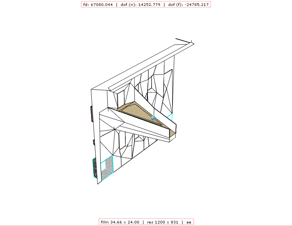The height and width of the screenshot is (226, 292).
Task: Click the cyan-outlined hatched panel at bottom-left
Action: pyautogui.click(x=107, y=168)
